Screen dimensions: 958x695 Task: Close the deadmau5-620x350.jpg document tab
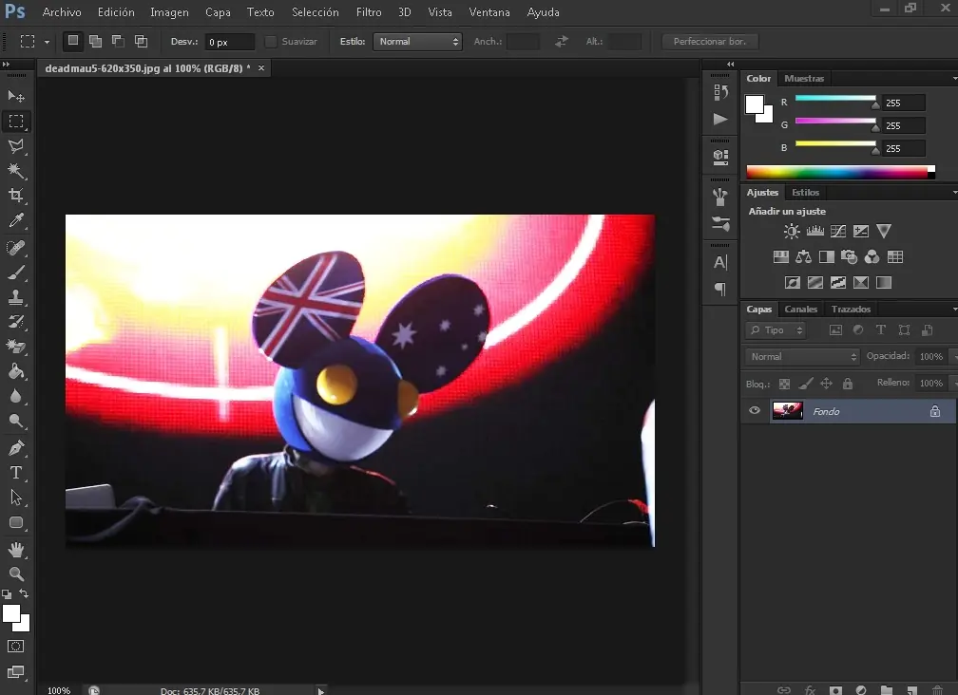[261, 67]
